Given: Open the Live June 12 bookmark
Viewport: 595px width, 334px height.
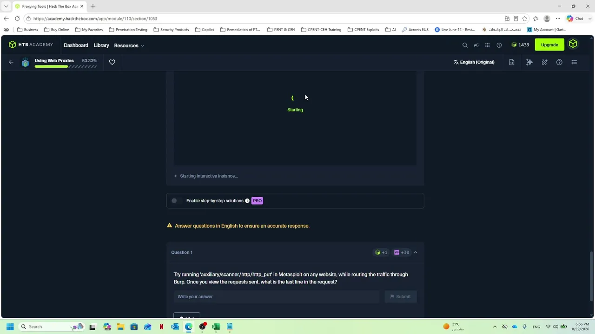Looking at the screenshot, I should pyautogui.click(x=455, y=30).
